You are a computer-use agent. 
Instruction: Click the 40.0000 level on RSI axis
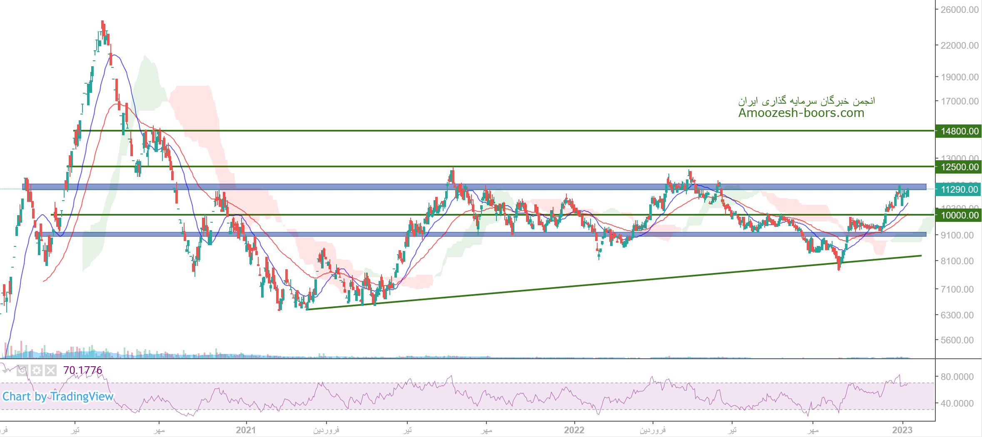pyautogui.click(x=957, y=403)
